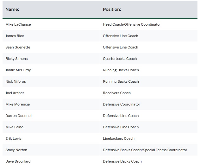Click Sean Guenette's name
200x167 pixels.
point(18,47)
